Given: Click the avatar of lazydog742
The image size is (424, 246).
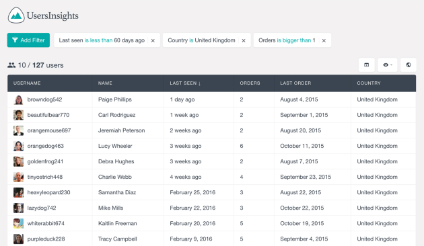Looking at the screenshot, I should tap(18, 208).
